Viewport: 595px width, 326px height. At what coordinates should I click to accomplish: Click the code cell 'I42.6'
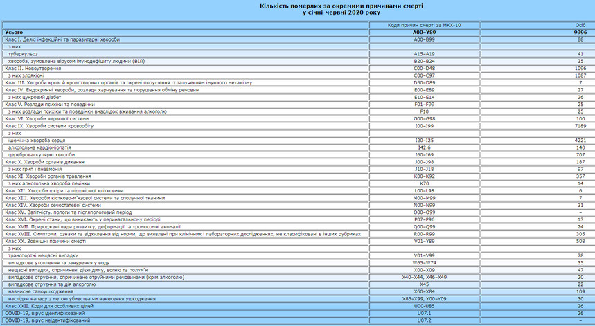(x=424, y=148)
